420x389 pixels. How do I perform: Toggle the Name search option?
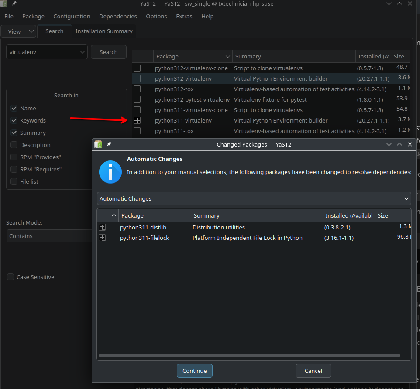pos(14,108)
